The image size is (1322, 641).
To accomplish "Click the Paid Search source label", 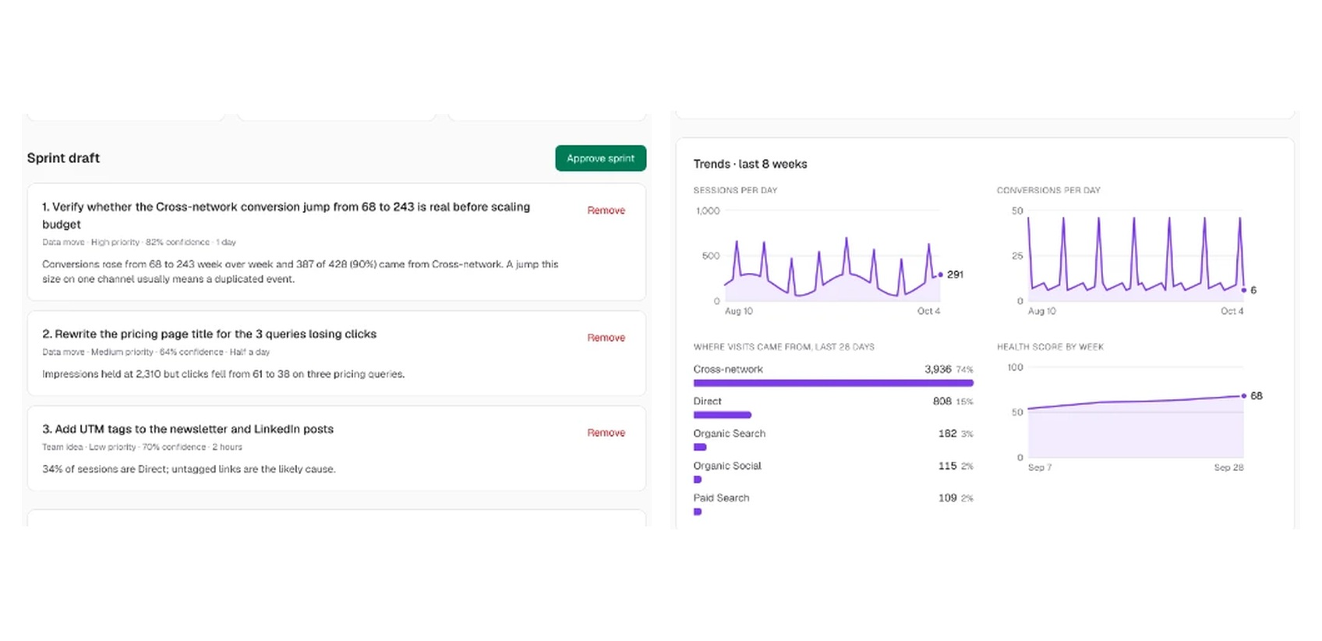I will [721, 498].
